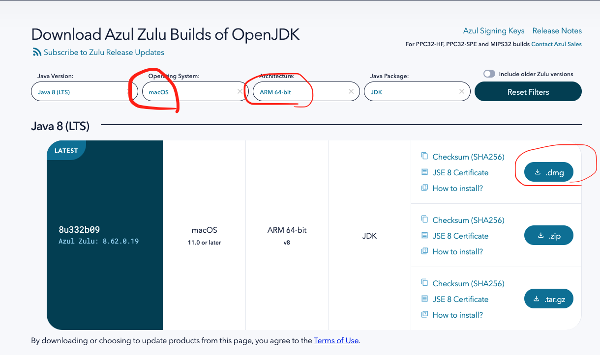
Task: Download the .tar.gz package
Action: pos(549,299)
